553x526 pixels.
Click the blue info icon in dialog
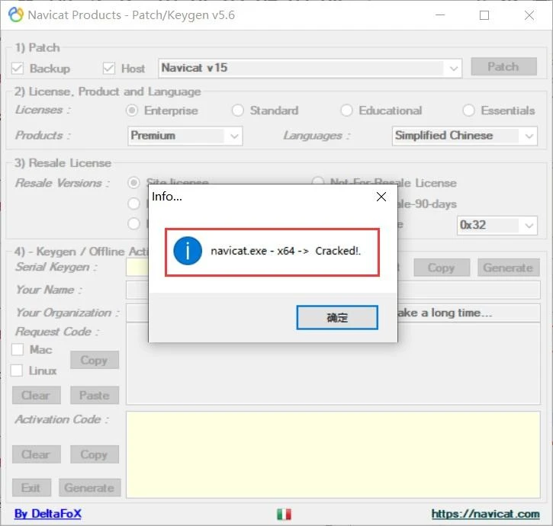188,251
